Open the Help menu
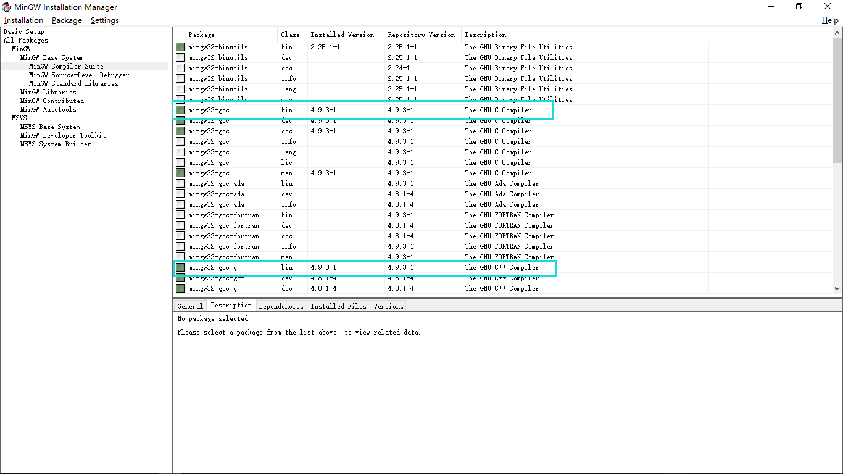This screenshot has height=474, width=843. [x=830, y=20]
